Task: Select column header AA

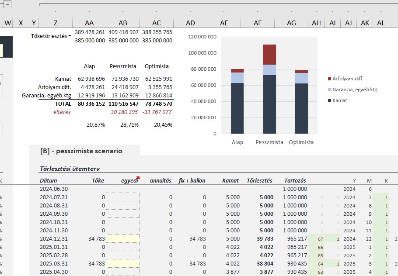Action: [89, 23]
